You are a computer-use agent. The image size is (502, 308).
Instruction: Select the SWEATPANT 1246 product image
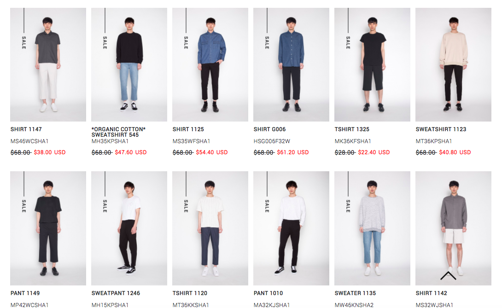129,228
